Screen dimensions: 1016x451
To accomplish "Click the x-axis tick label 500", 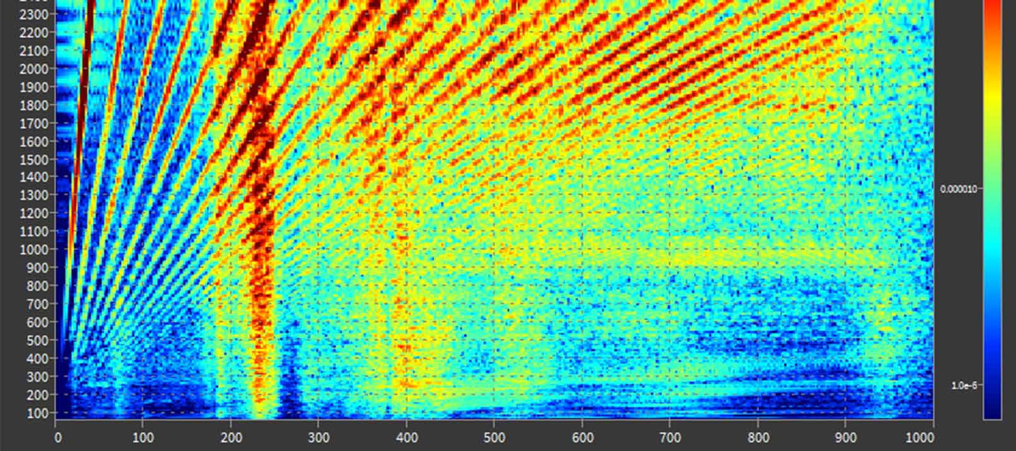I will pos(494,438).
